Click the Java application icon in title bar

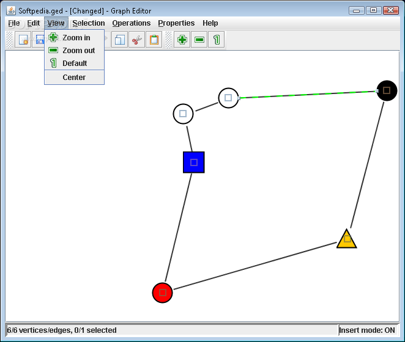11,10
